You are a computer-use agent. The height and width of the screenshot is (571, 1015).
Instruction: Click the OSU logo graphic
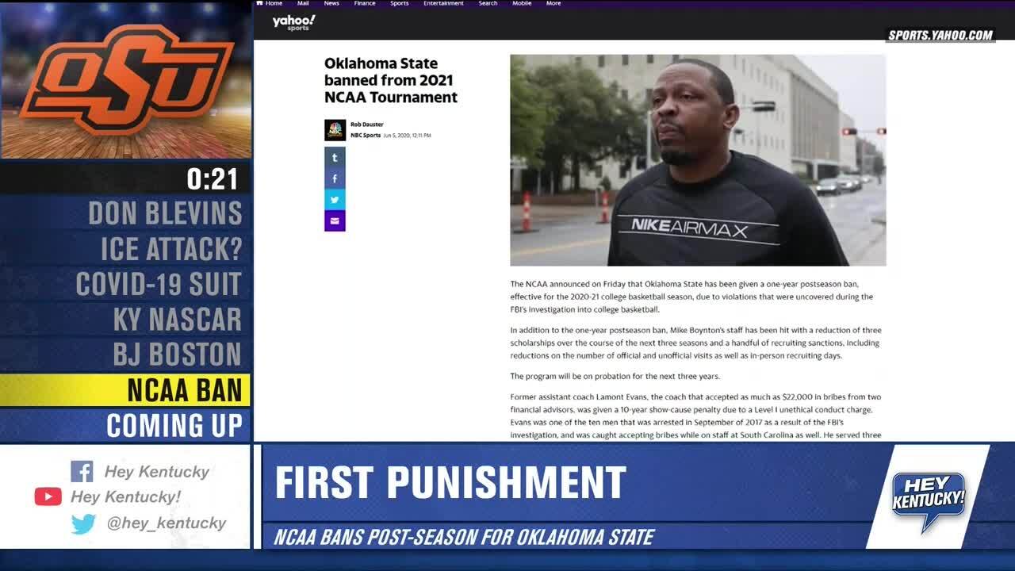[127, 79]
